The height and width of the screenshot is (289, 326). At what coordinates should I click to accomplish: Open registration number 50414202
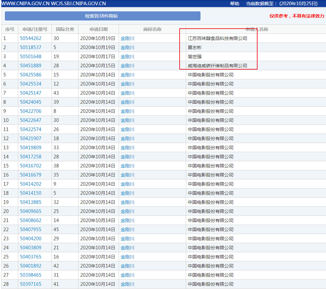31,184
